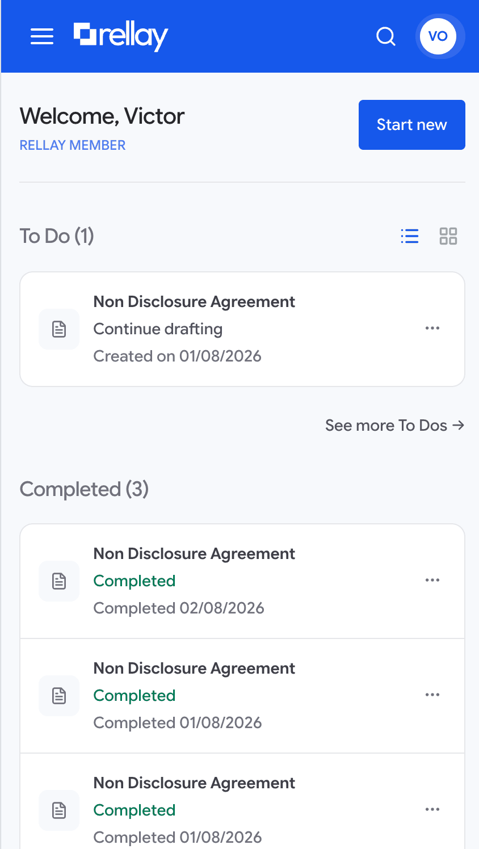The image size is (479, 849).
Task: Open the NDA completed on 02/08/2026
Action: pyautogui.click(x=242, y=581)
